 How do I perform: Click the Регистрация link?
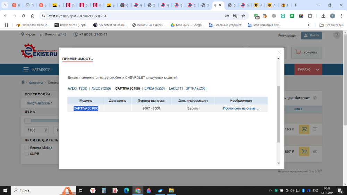pos(288,35)
